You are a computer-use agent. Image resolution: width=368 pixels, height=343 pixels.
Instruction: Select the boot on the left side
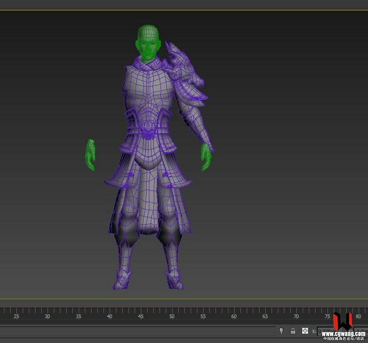coord(122,279)
